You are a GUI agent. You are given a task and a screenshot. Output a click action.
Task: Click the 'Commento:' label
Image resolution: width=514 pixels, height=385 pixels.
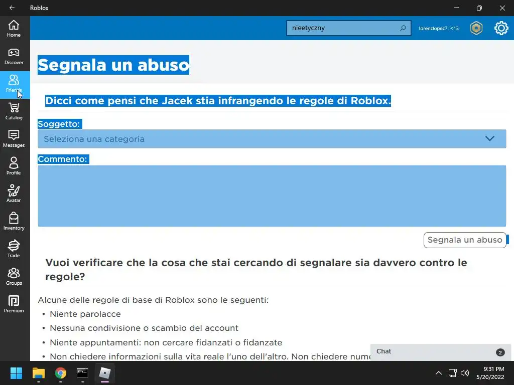click(63, 159)
